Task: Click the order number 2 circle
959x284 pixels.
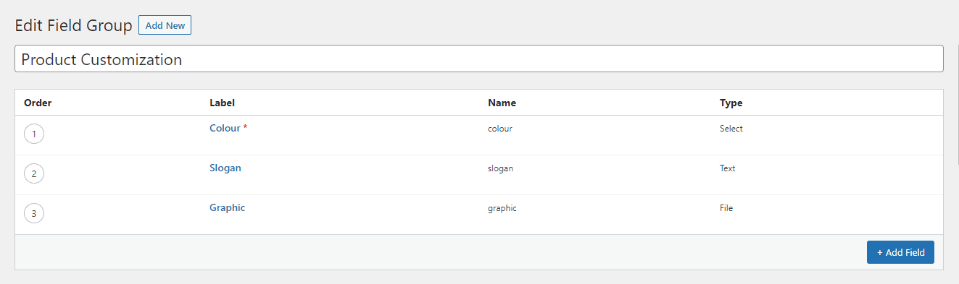Action: click(34, 174)
